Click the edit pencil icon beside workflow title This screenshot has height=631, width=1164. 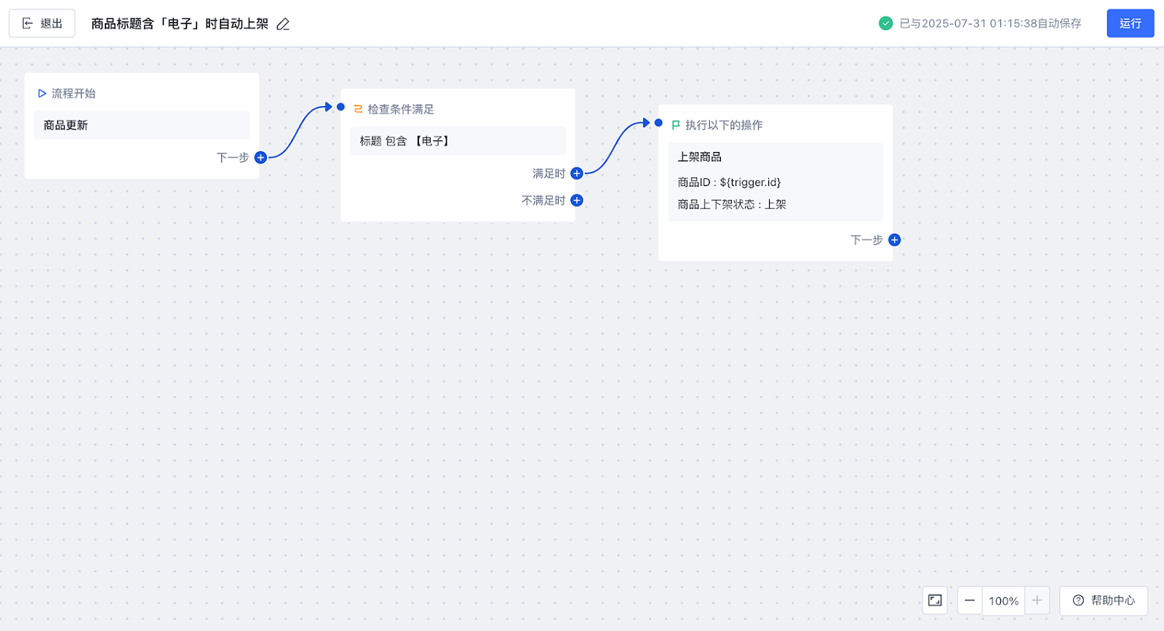pyautogui.click(x=283, y=24)
